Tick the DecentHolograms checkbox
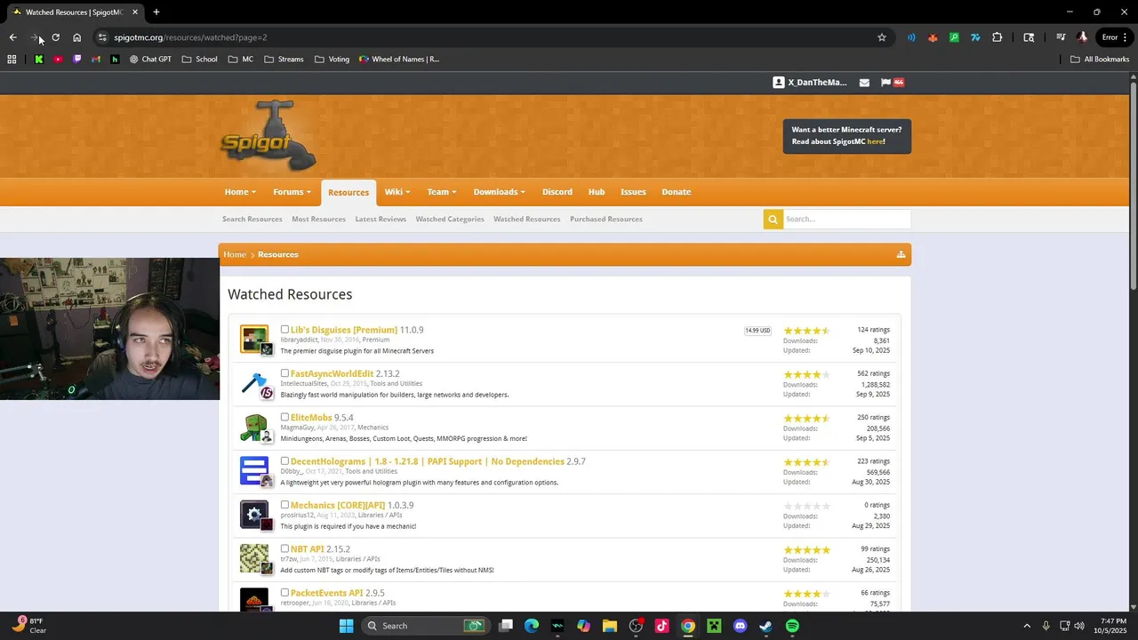The image size is (1138, 640). (x=284, y=460)
